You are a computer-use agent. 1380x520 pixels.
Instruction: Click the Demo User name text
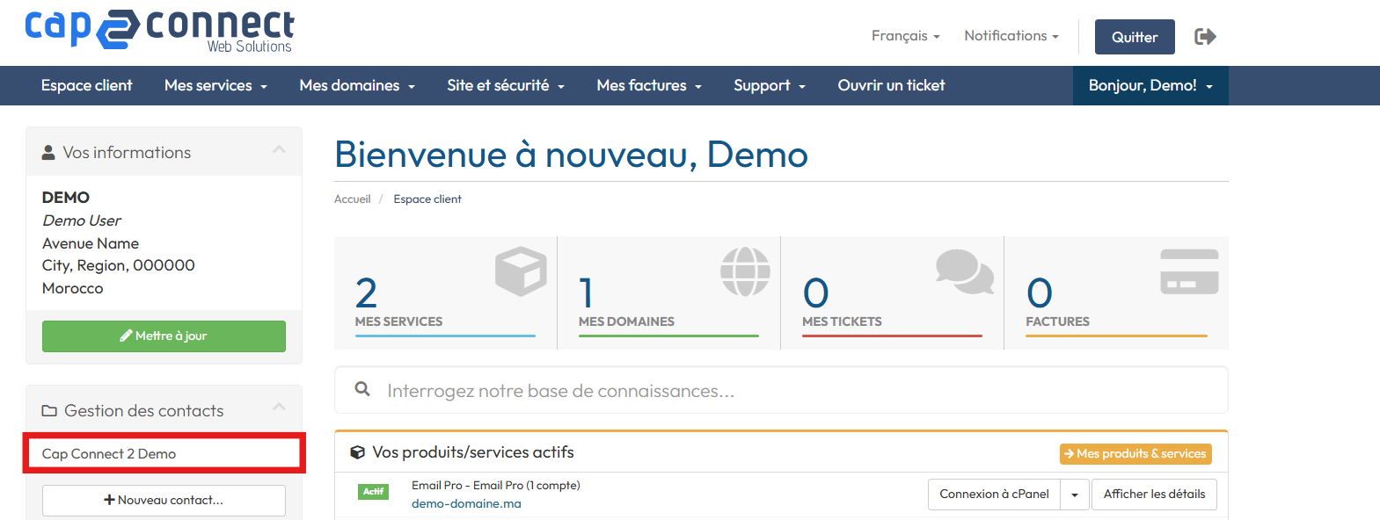(x=82, y=220)
